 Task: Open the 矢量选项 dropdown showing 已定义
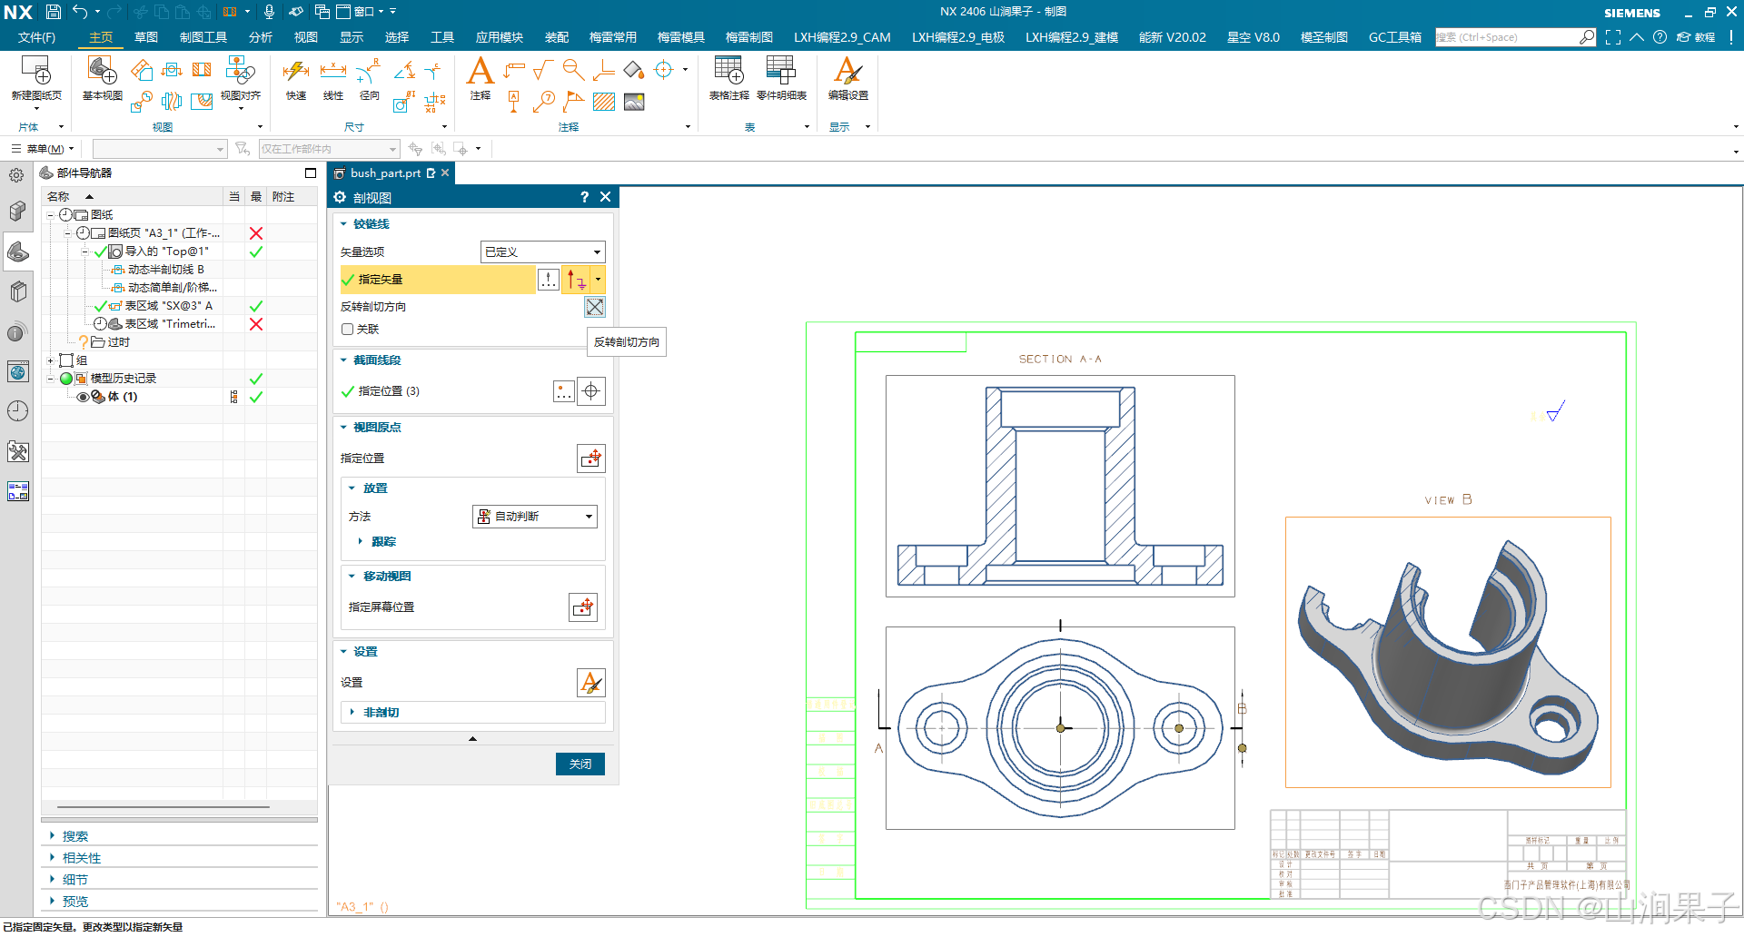pyautogui.click(x=542, y=252)
